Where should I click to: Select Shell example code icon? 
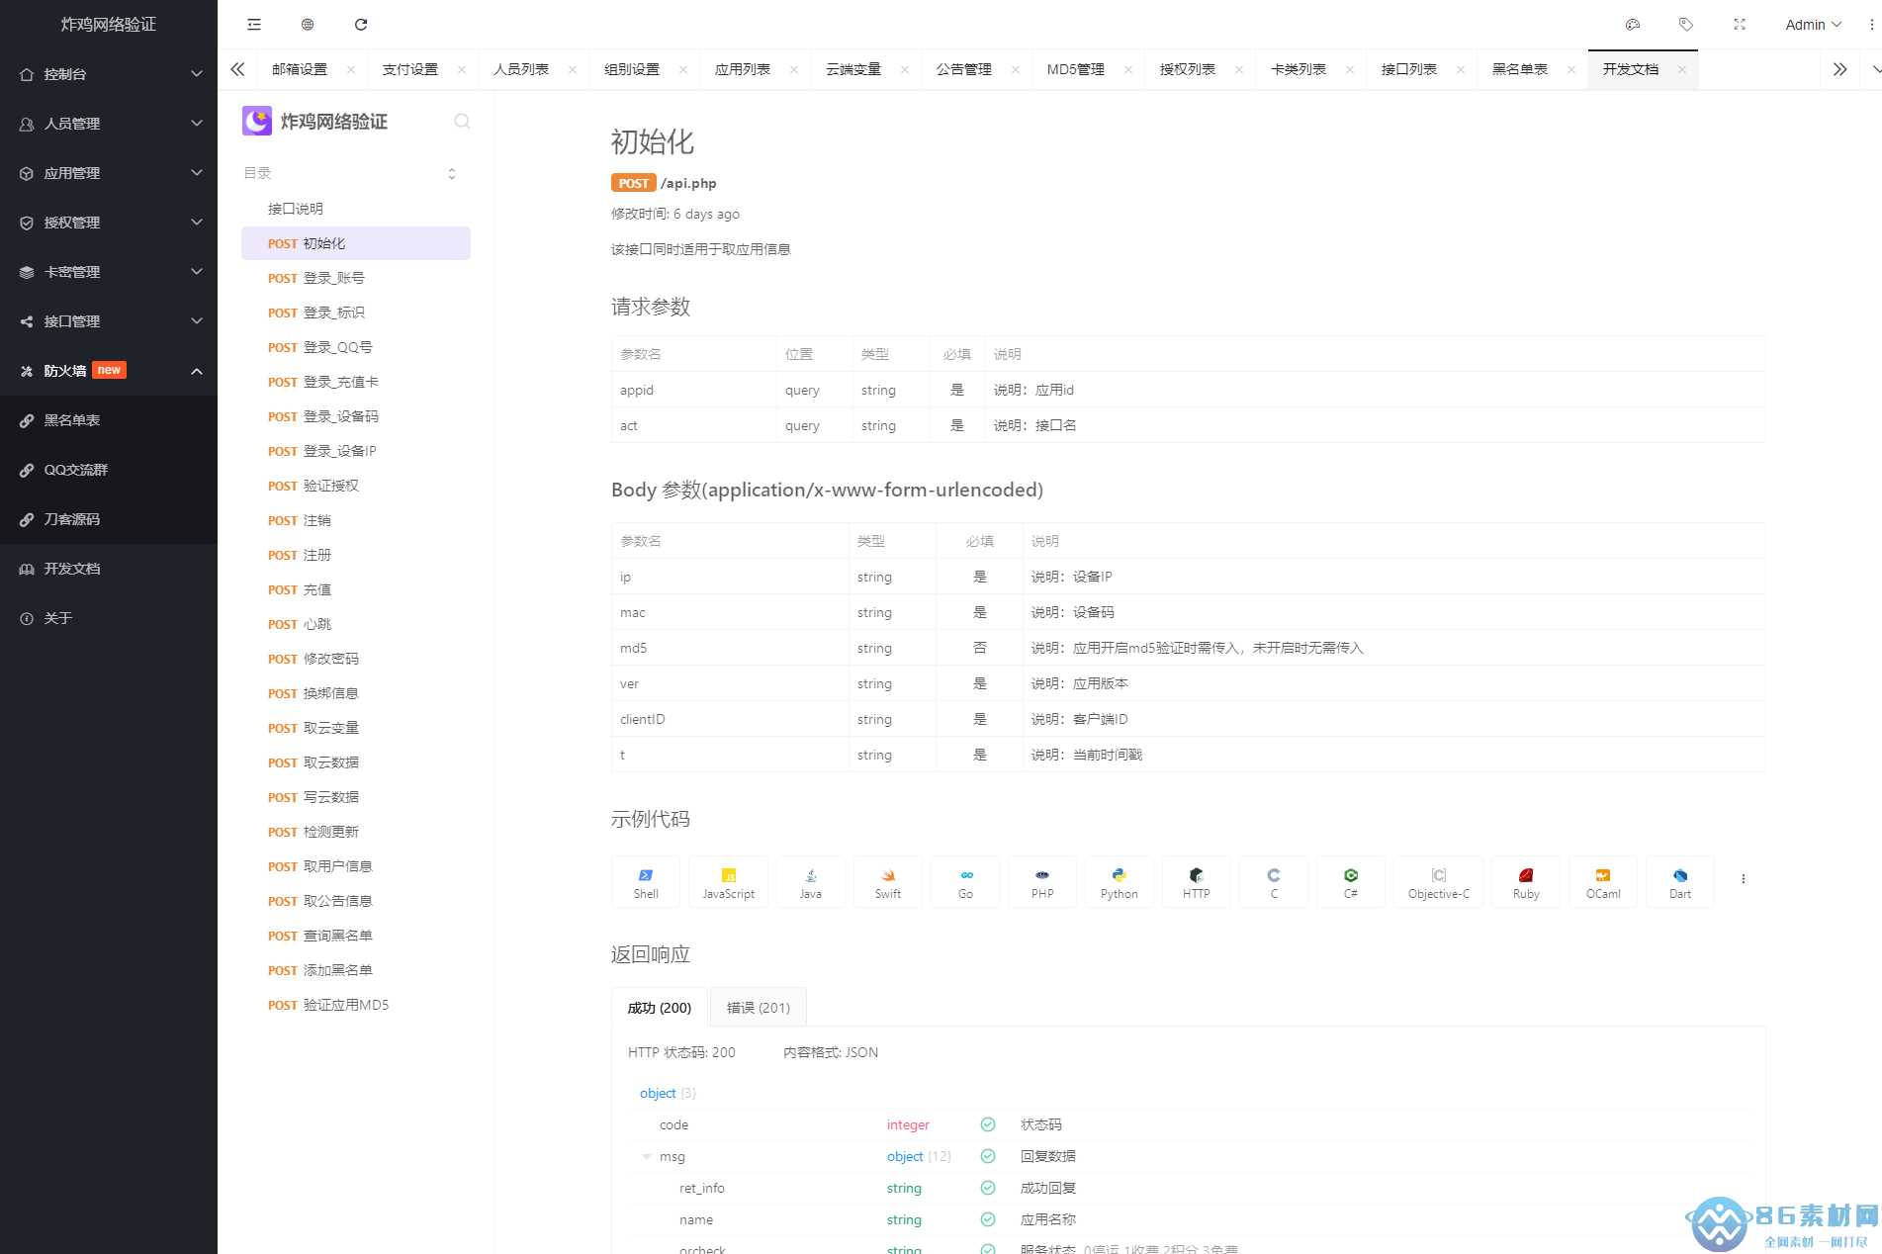(646, 881)
